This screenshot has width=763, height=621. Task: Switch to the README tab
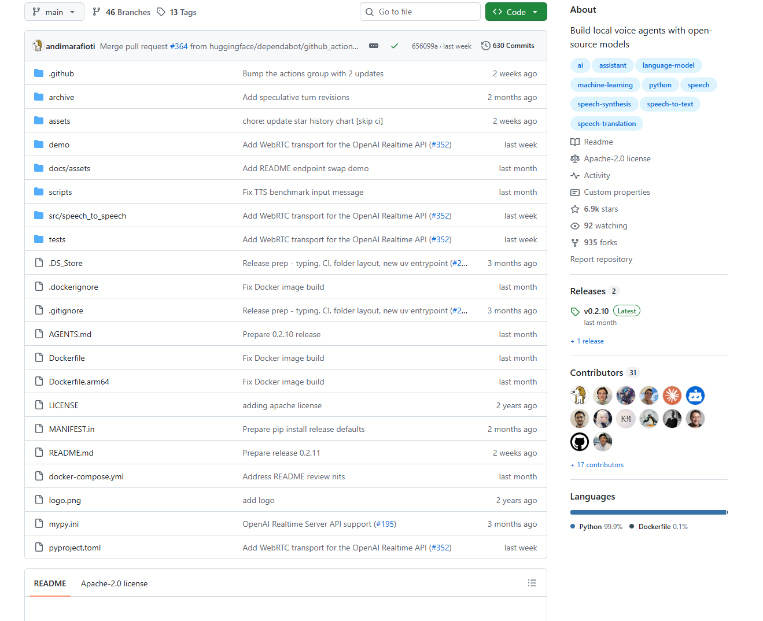pos(50,583)
